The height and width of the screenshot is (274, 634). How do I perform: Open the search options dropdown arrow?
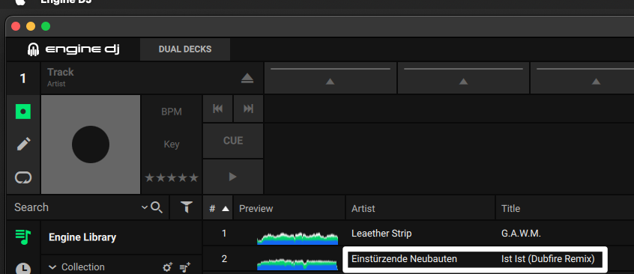point(145,207)
